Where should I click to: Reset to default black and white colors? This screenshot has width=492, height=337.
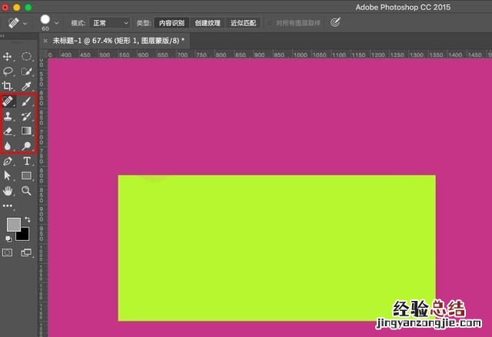pyautogui.click(x=8, y=239)
